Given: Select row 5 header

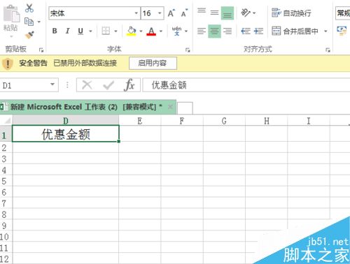Looking at the screenshot, I should [6, 181].
